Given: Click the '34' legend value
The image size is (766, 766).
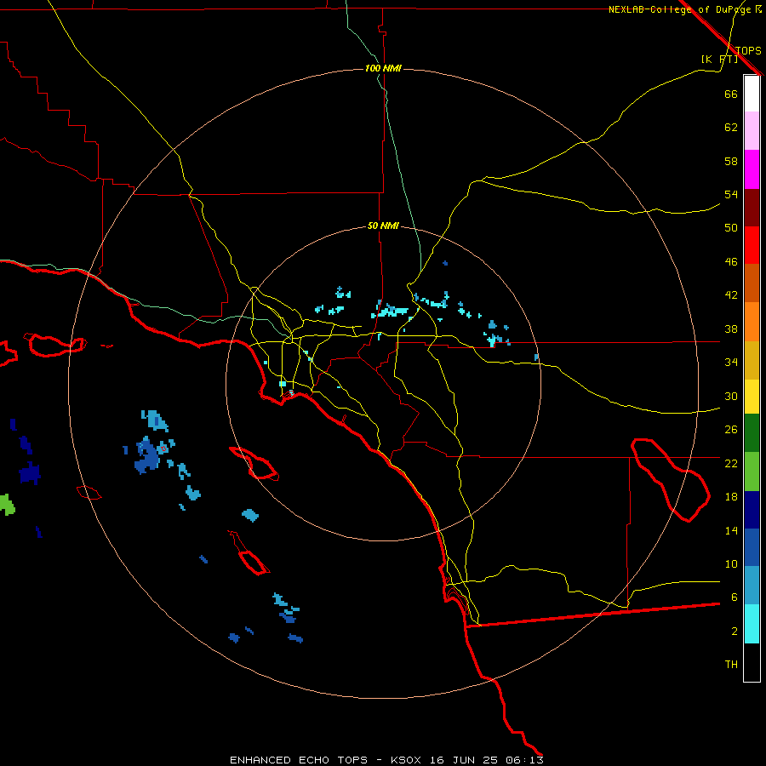Looking at the screenshot, I should tap(731, 363).
